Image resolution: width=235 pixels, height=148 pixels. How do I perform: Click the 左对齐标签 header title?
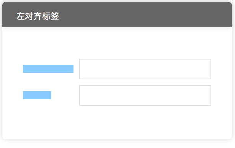(x=38, y=16)
